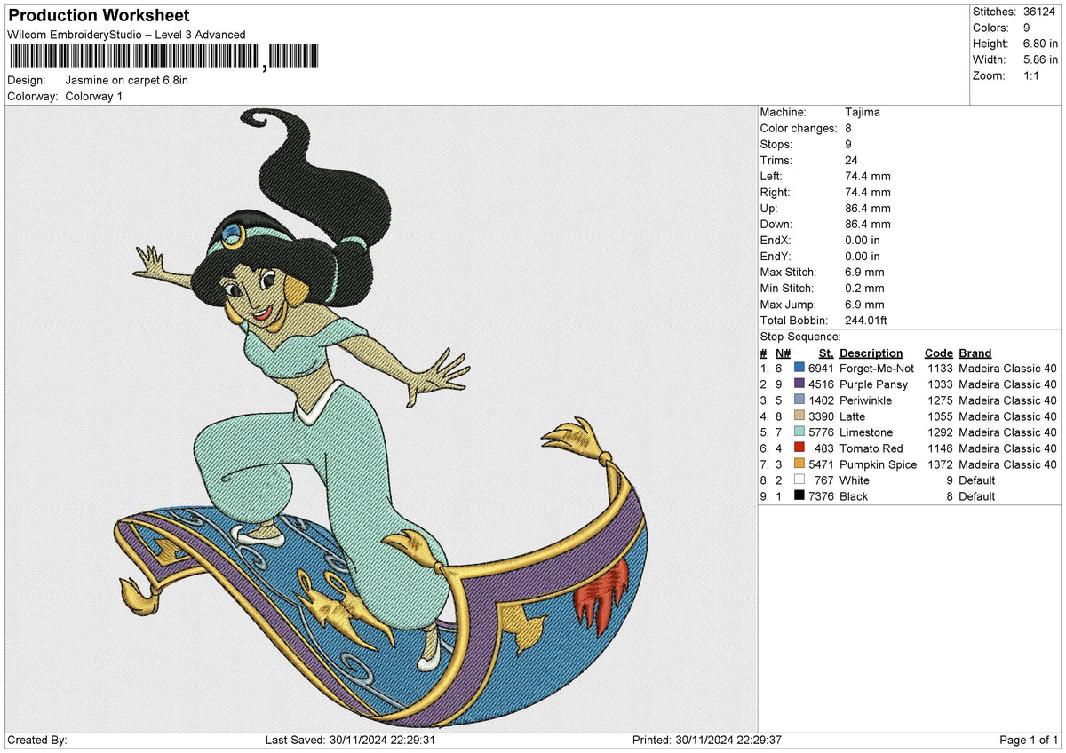Click the 'Colorway 1' value
This screenshot has height=753, width=1066.
click(94, 96)
